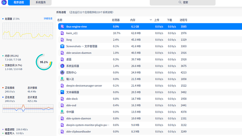242x136 pixels.
Task: Select the kwin_x11 process name
Action: (x=72, y=33)
